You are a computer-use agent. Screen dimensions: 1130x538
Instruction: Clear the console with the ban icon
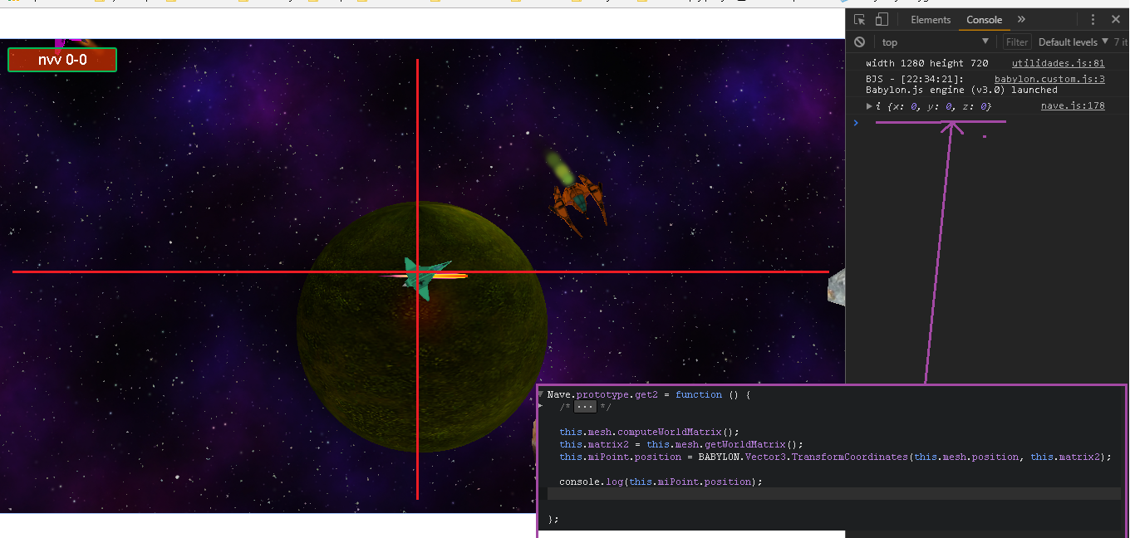860,42
